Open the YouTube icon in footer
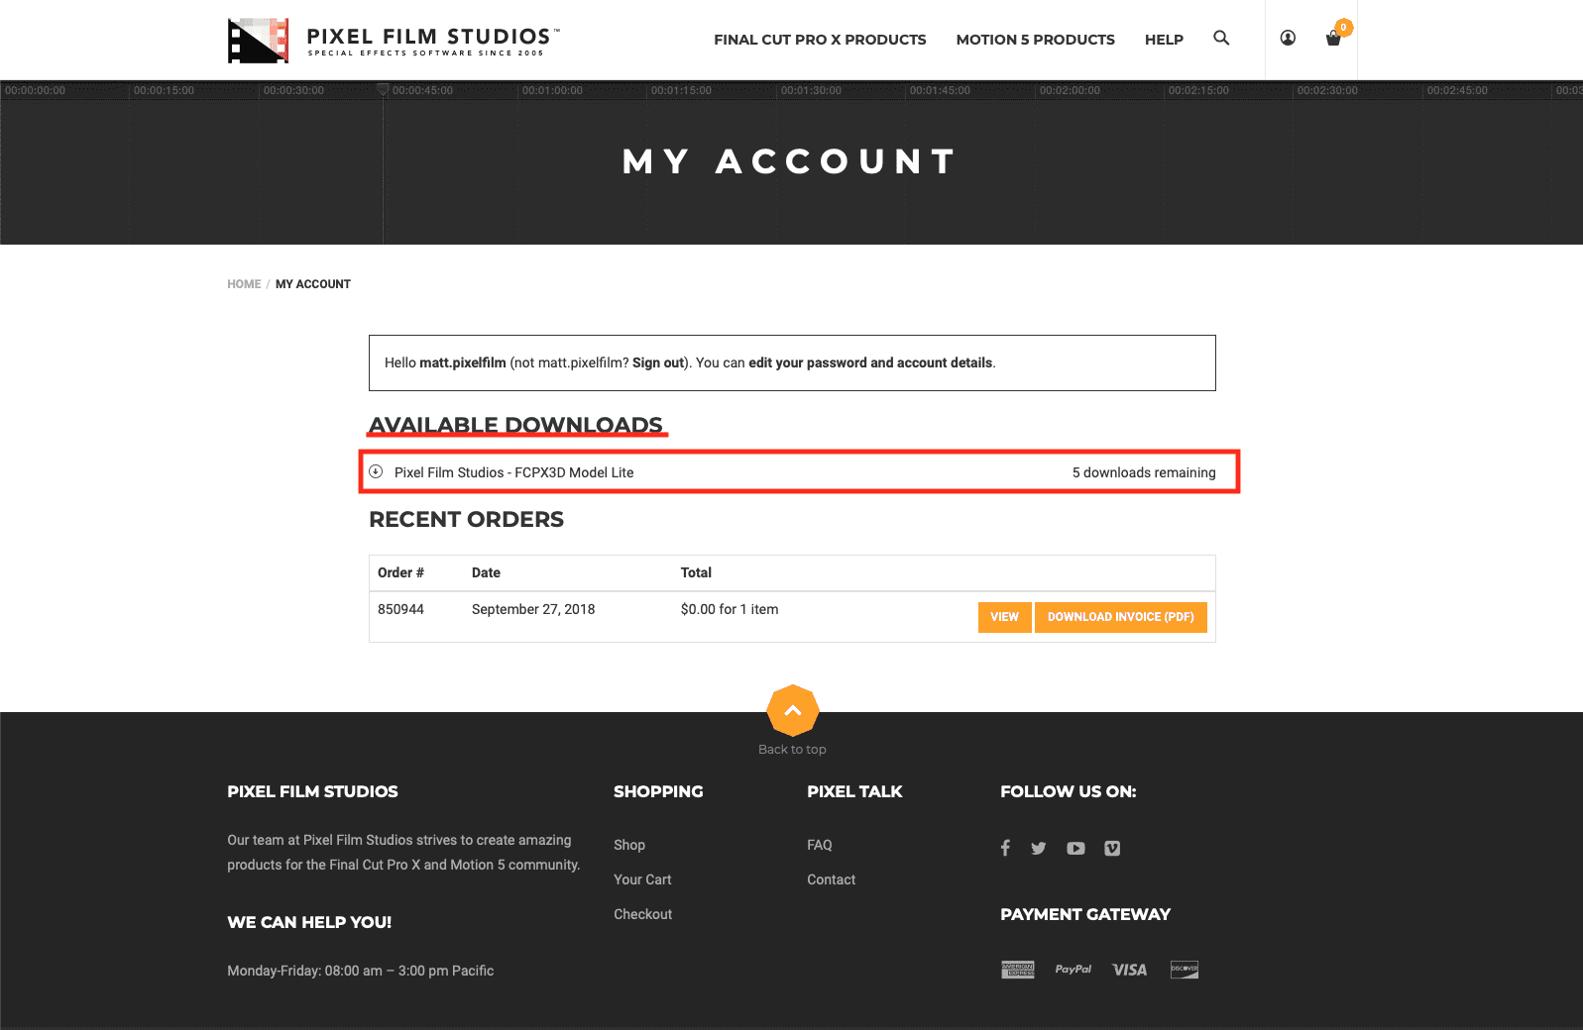1583x1030 pixels. pyautogui.click(x=1075, y=848)
